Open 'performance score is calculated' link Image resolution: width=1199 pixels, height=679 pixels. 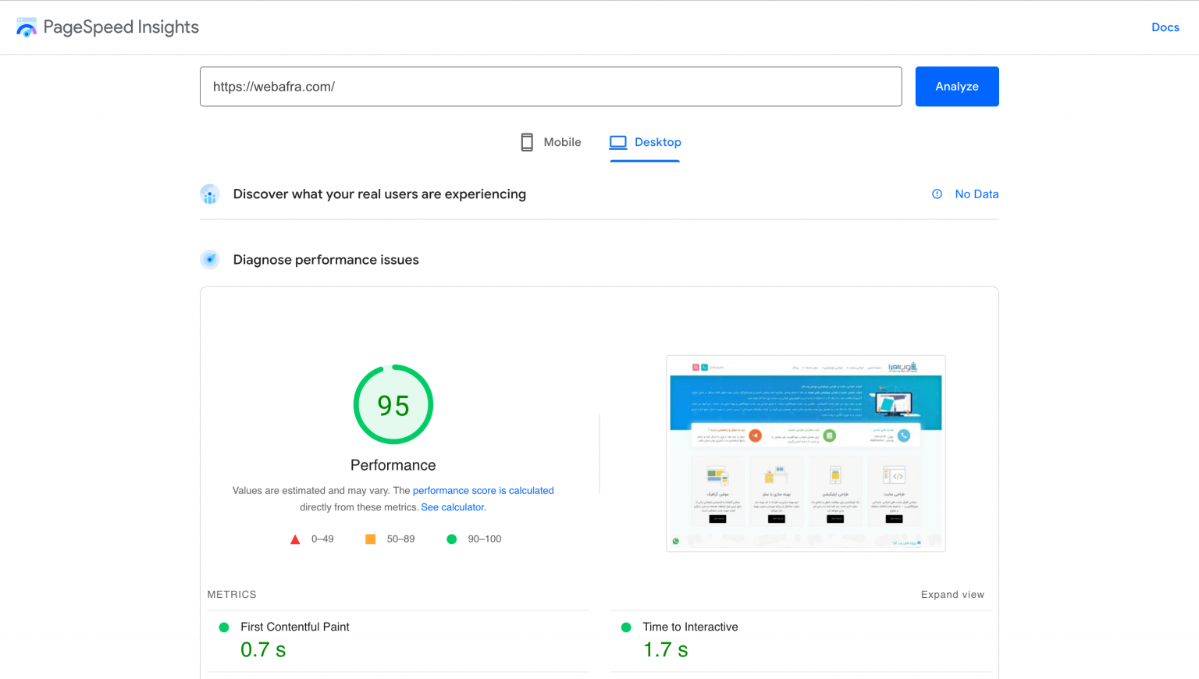point(483,491)
